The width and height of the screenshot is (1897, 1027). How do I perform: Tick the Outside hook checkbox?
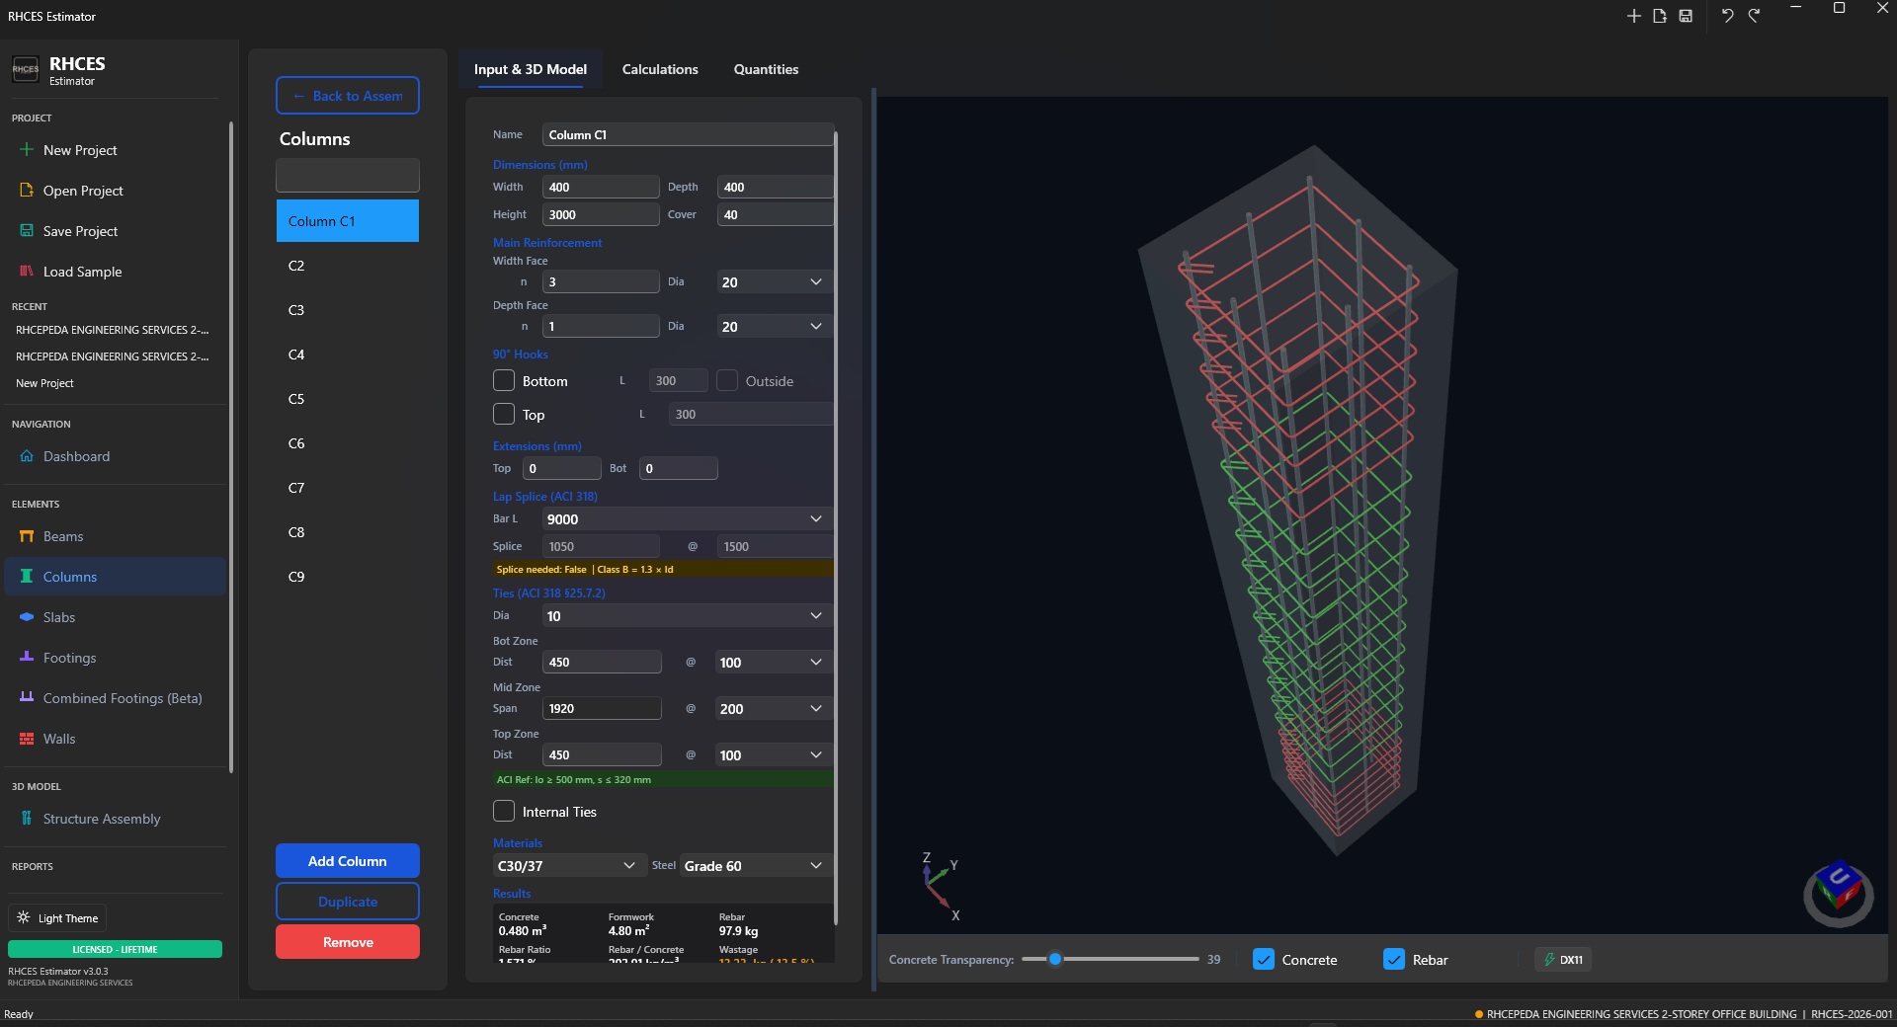click(727, 380)
